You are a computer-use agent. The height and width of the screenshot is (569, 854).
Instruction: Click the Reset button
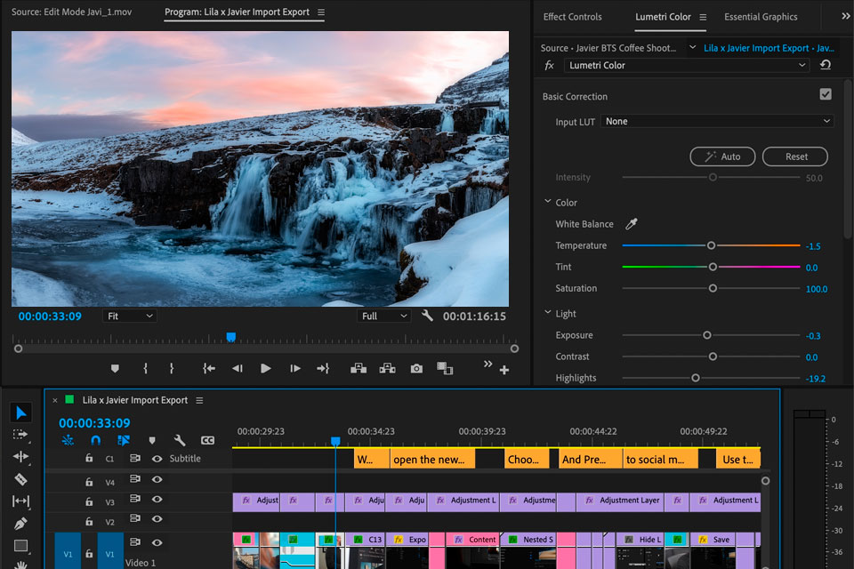(794, 156)
